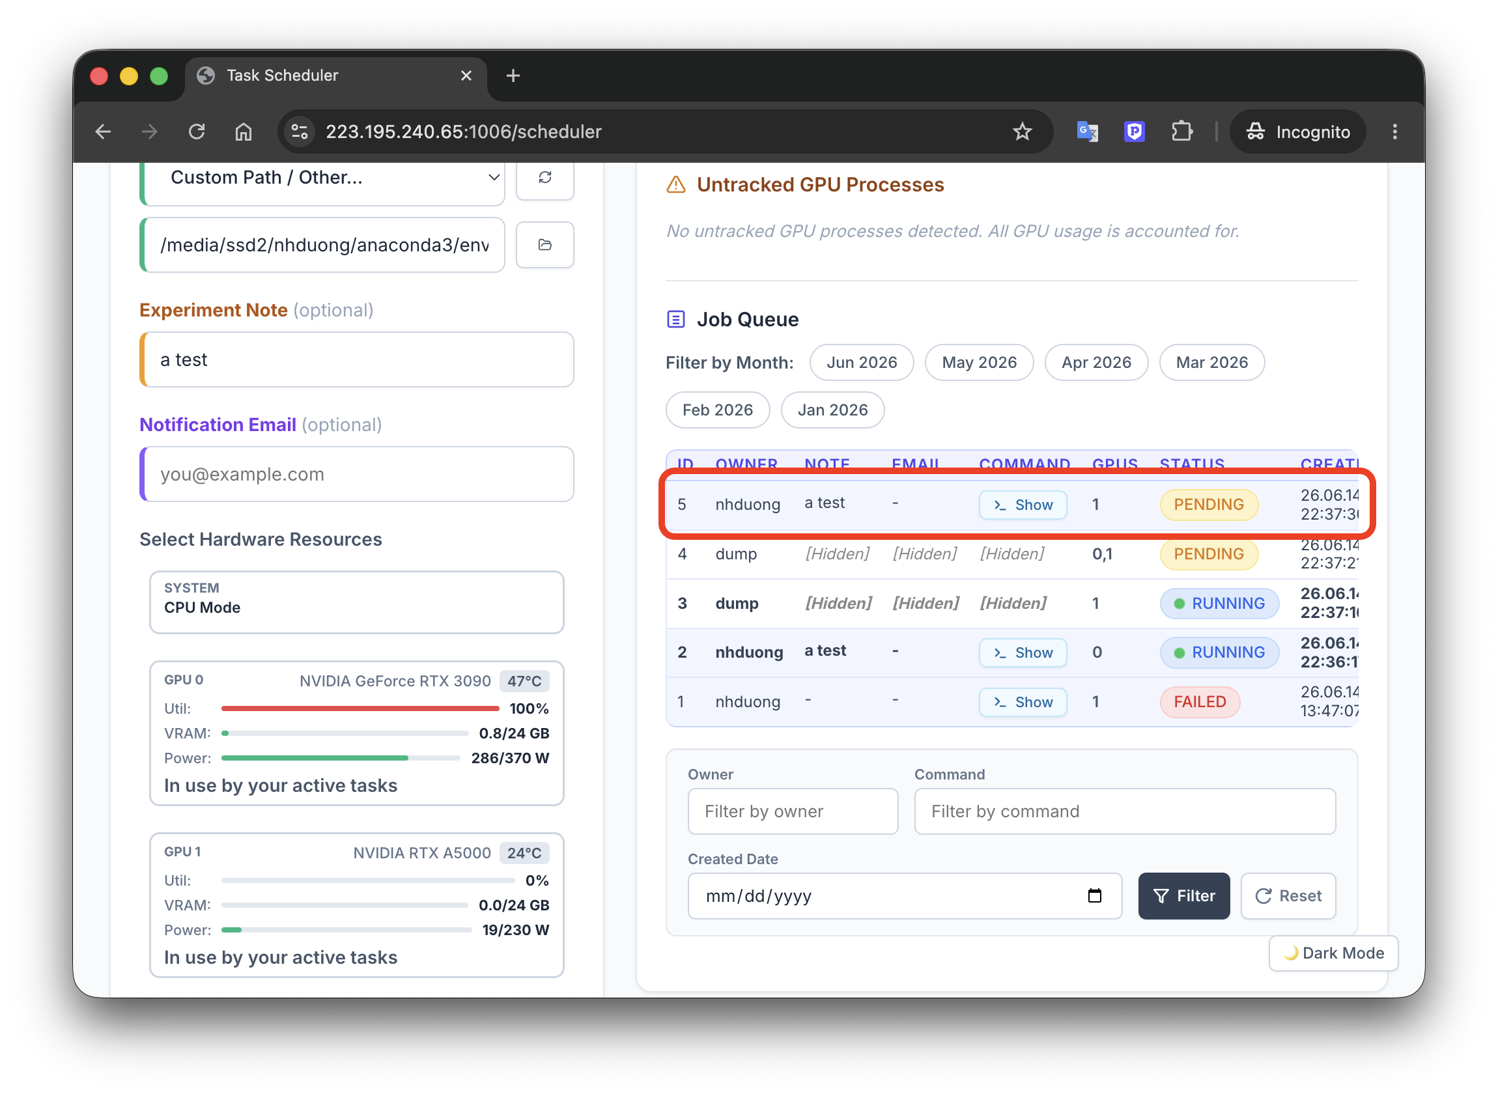Bookmark this page with the star icon

coord(1022,132)
